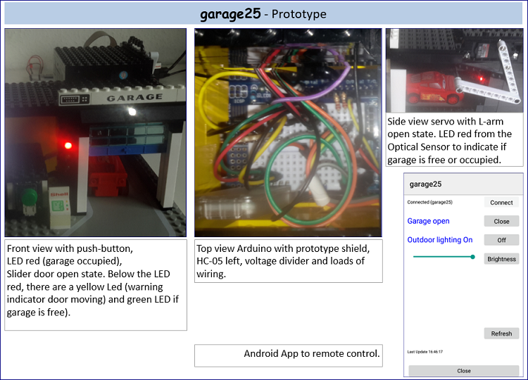Image resolution: width=528 pixels, height=380 pixels.
Task: Click the garage25 app title bar text
Action: (425, 184)
